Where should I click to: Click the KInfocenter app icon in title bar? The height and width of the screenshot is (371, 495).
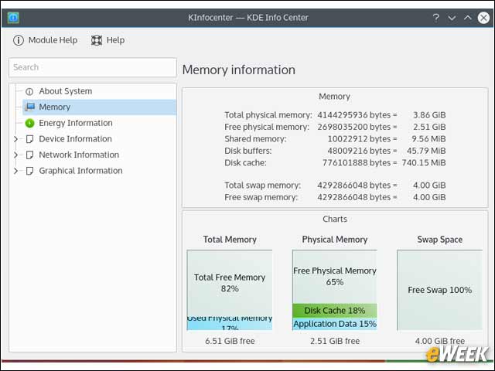tap(13, 18)
